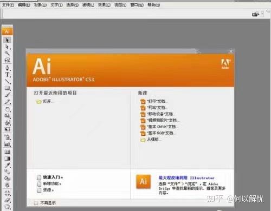Open the 编辑(E) menu

pos(24,5)
